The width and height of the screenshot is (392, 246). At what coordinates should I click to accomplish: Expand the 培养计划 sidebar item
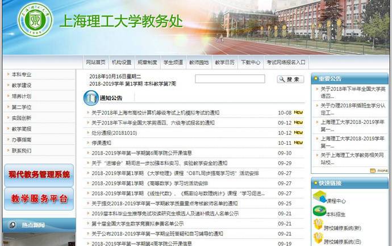click(x=22, y=96)
